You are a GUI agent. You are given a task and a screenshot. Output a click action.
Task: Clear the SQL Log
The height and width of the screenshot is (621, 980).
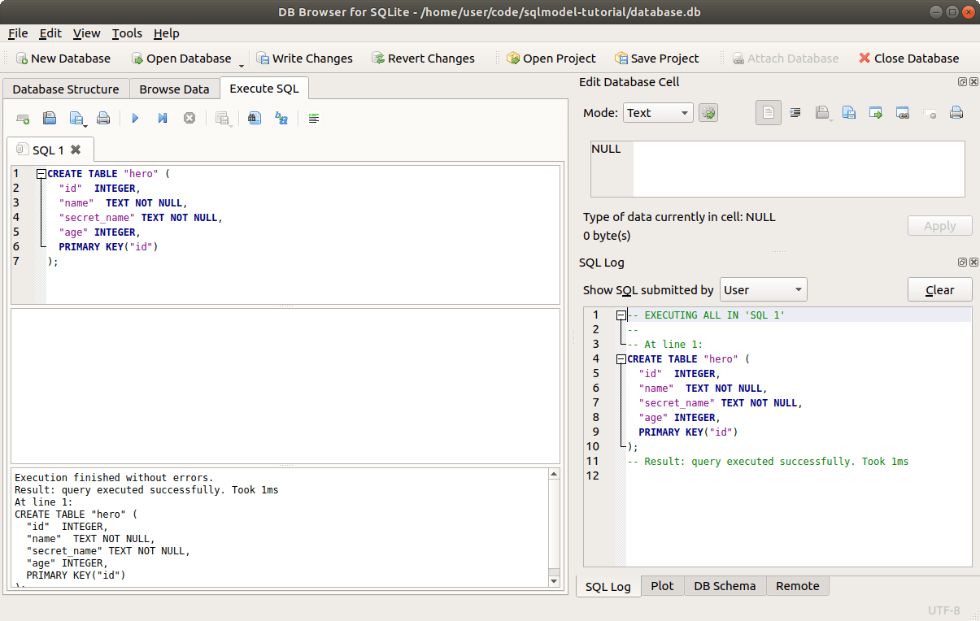(939, 289)
